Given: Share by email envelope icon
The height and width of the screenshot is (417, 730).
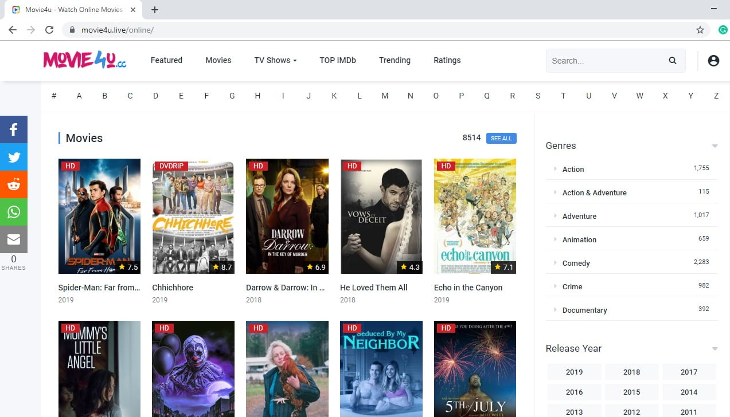Looking at the screenshot, I should [14, 239].
